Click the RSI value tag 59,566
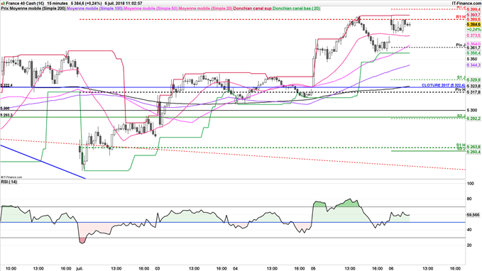This screenshot has height=271, width=482. pos(473,215)
